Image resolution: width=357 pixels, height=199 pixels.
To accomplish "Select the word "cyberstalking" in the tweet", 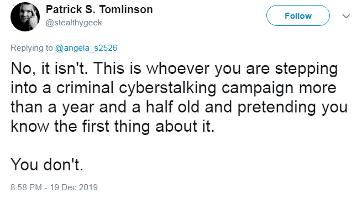I will (167, 88).
